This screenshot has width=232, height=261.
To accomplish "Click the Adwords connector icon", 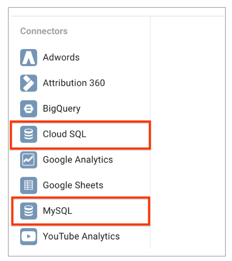I will (x=28, y=57).
